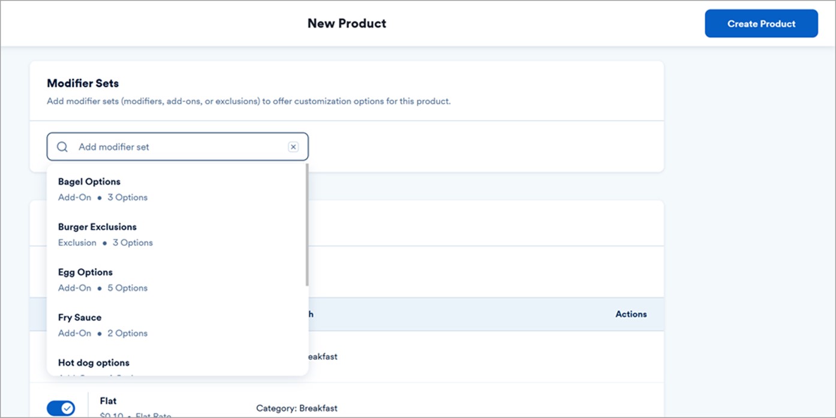The width and height of the screenshot is (836, 418).
Task: Click Category: Breakfast in Flat row
Action: pyautogui.click(x=297, y=408)
